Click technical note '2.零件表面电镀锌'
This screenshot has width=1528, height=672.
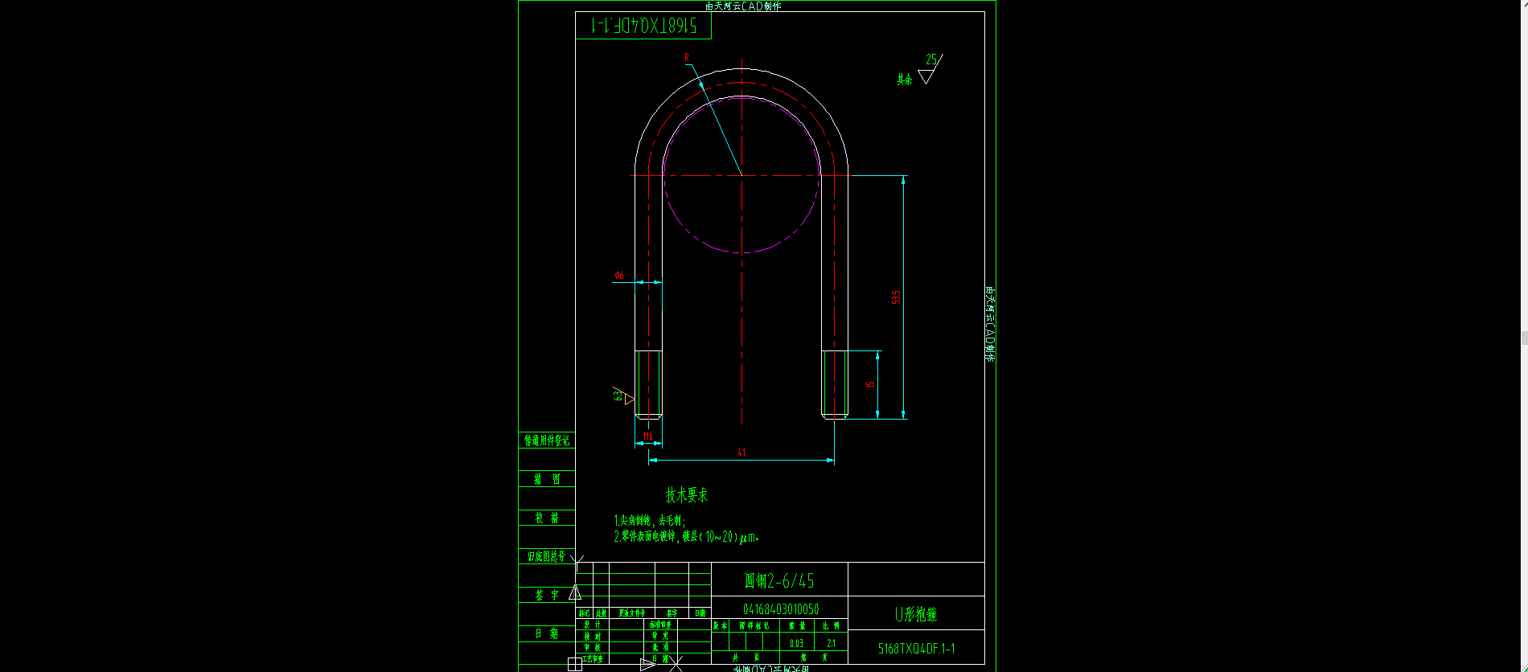646,536
